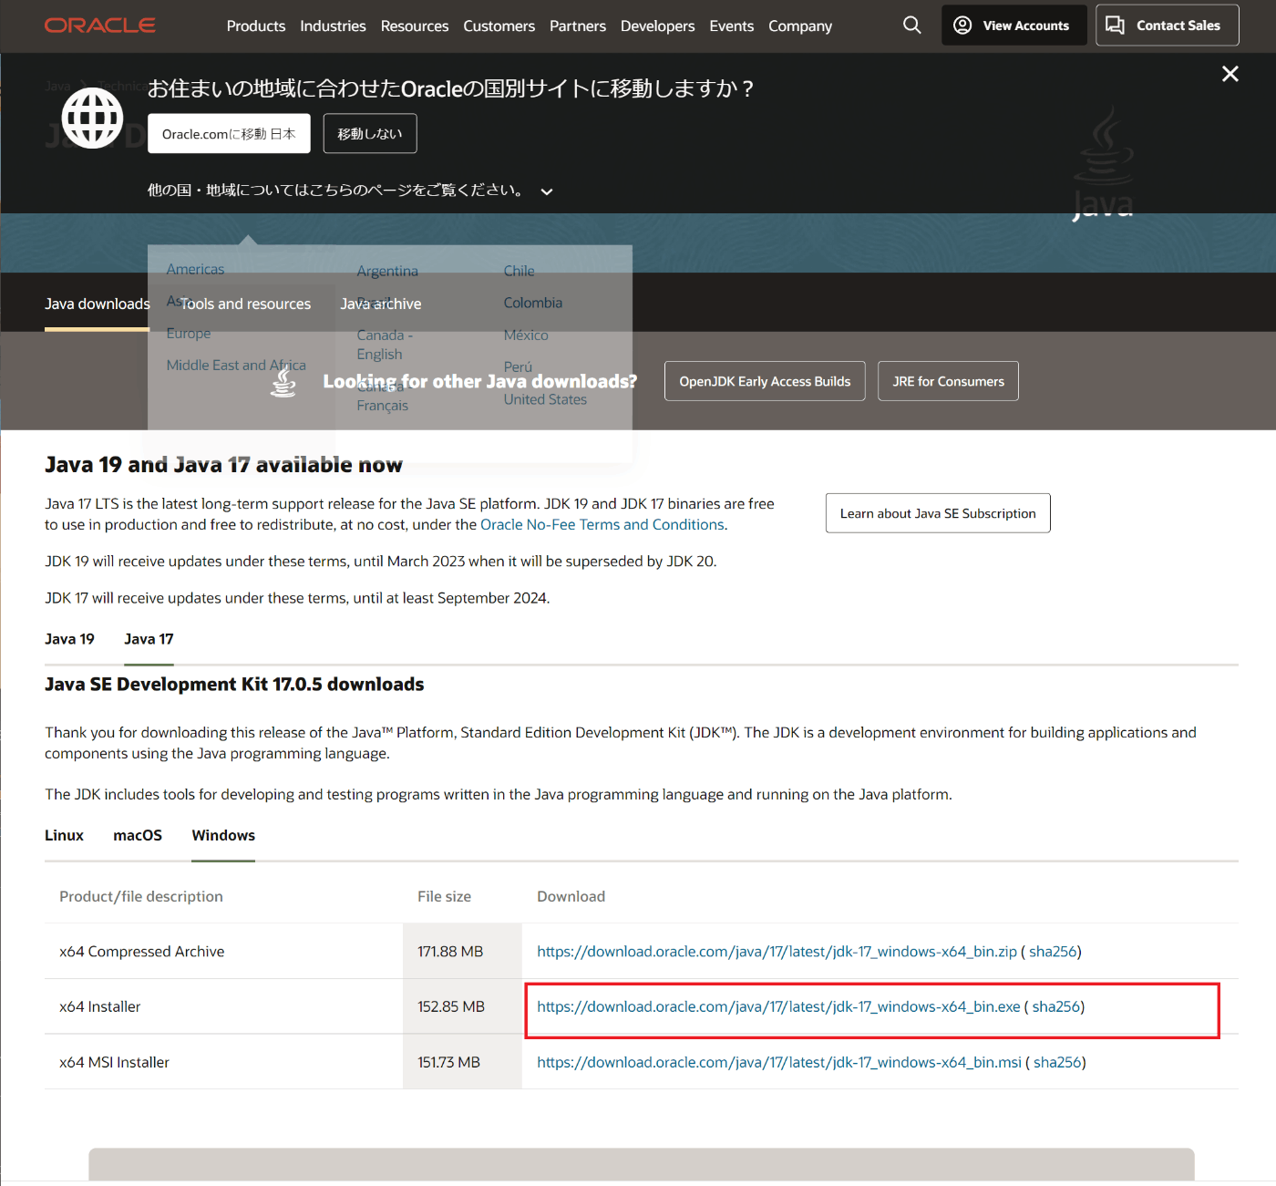Switch to Java downloads tab
This screenshot has height=1186, width=1276.
[98, 304]
